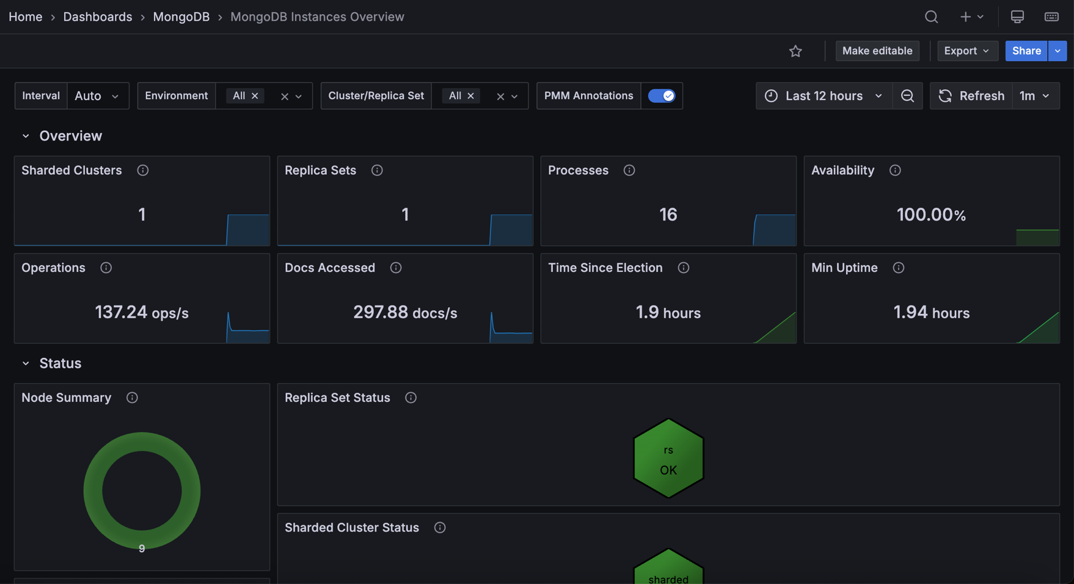Click the keyboard shortcuts icon

coord(1051,17)
